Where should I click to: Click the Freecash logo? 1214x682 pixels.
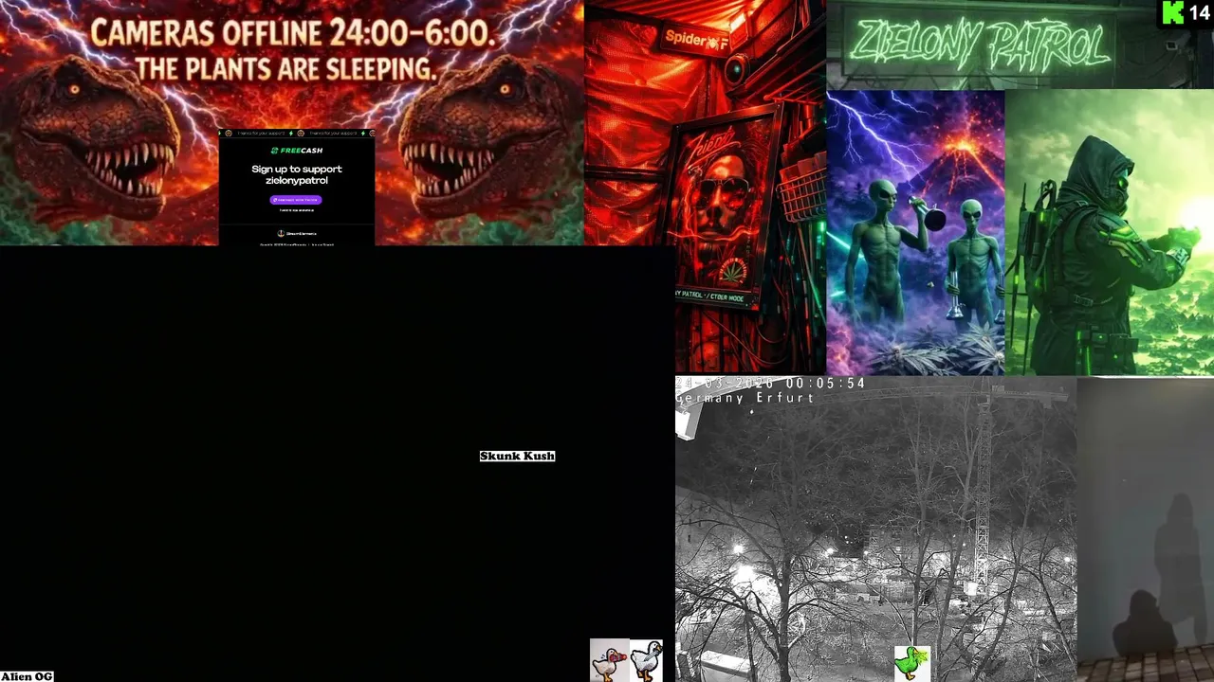pos(296,151)
